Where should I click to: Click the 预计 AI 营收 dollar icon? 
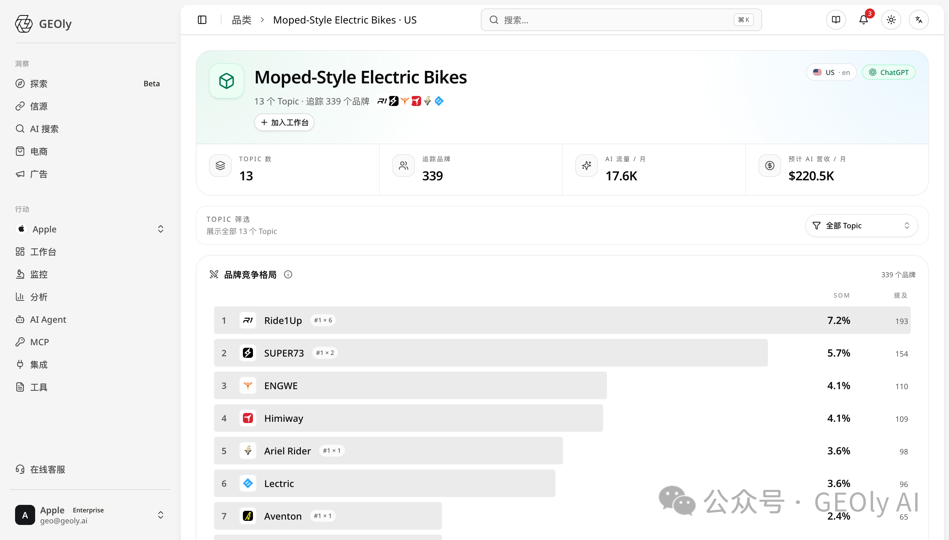(770, 165)
